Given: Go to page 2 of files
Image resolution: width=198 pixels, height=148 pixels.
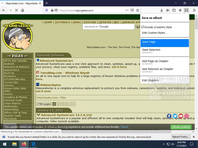Looking at the screenshot, I should (58, 104).
